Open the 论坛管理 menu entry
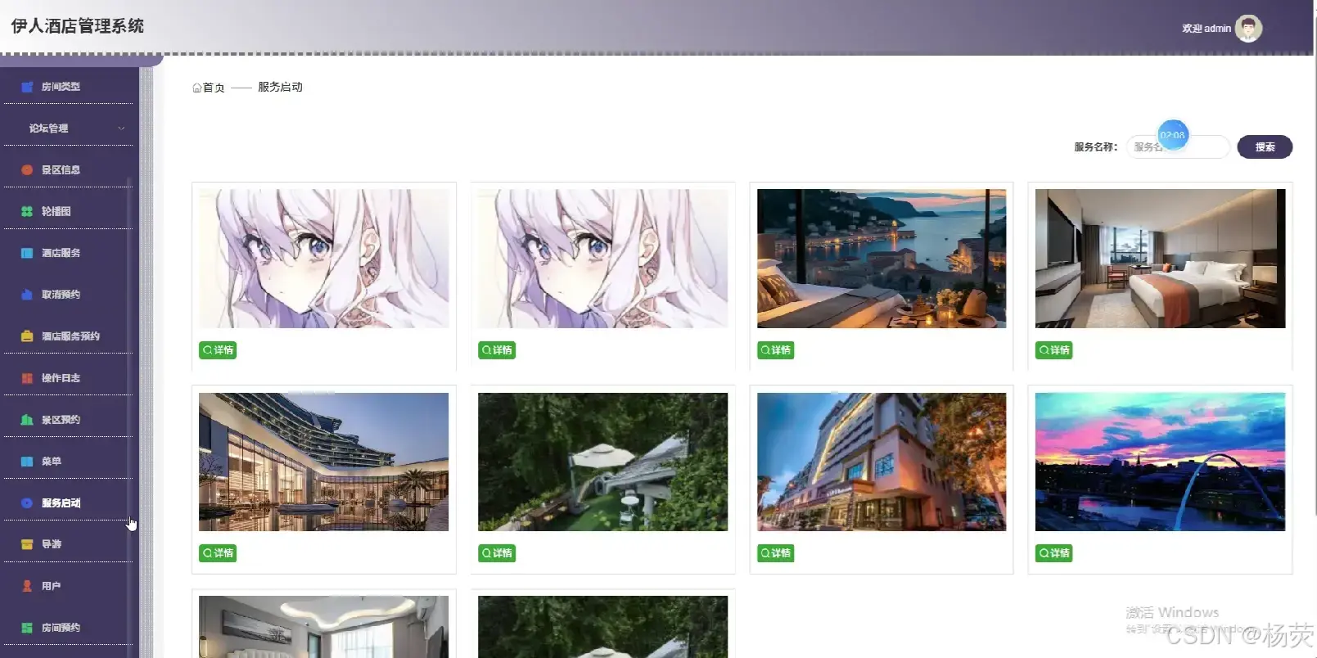 click(68, 128)
